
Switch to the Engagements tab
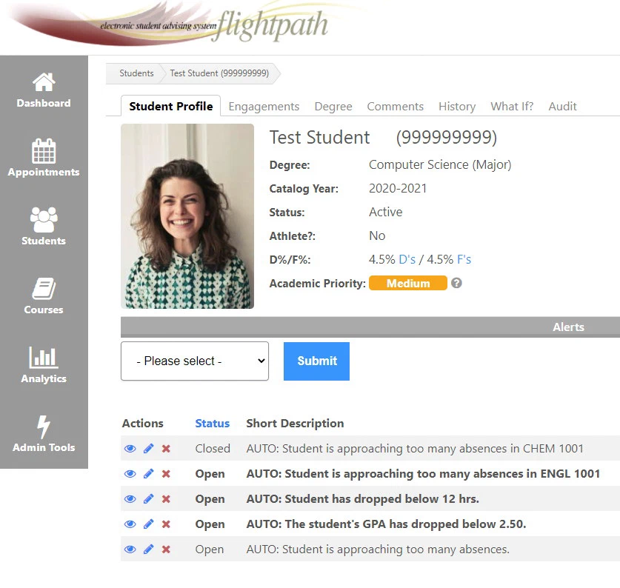click(x=264, y=107)
